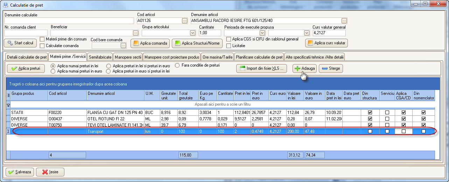Toggle Materii prime din consum checkbox
The width and height of the screenshot is (449, 182).
[42, 39]
